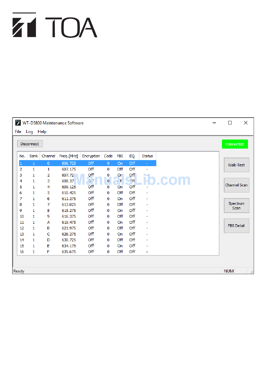Click row number 10 in No. column
Screen dimensions: 260x389
(22, 217)
